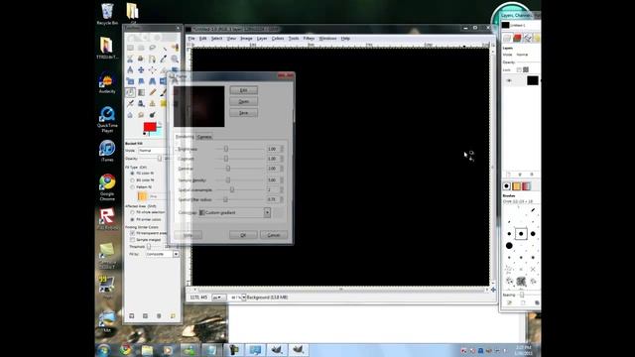Switch to Camera tab in Flame dialog
Screen dimensions: 635x357
coord(204,137)
